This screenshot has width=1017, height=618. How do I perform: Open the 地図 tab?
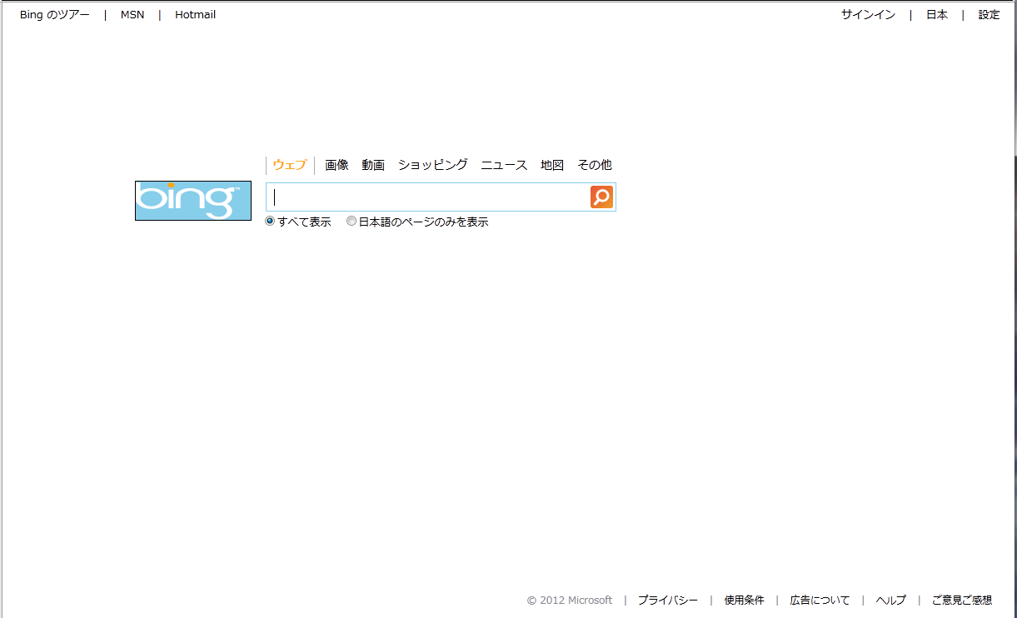coord(552,165)
